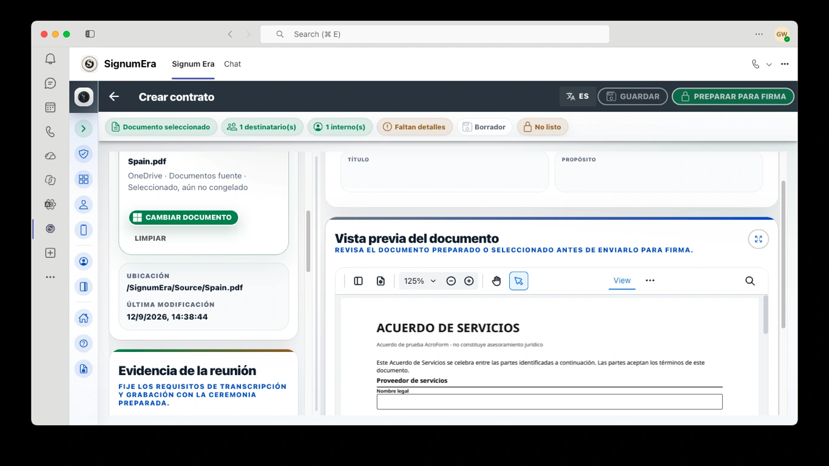Image resolution: width=829 pixels, height=466 pixels.
Task: Open the help question mark icon
Action: (x=84, y=343)
